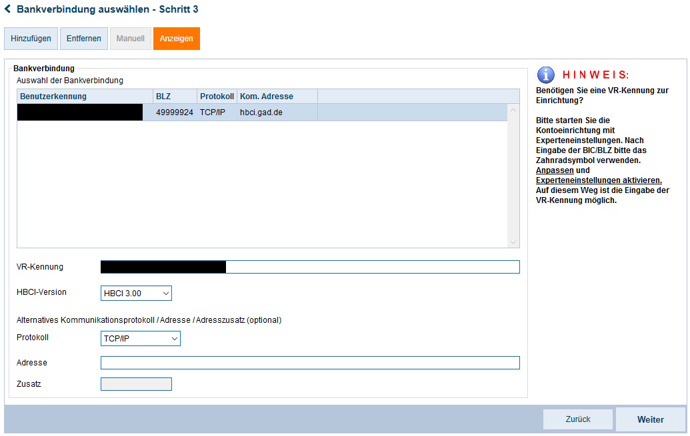Click the Kom. Adresse column header

pos(277,97)
